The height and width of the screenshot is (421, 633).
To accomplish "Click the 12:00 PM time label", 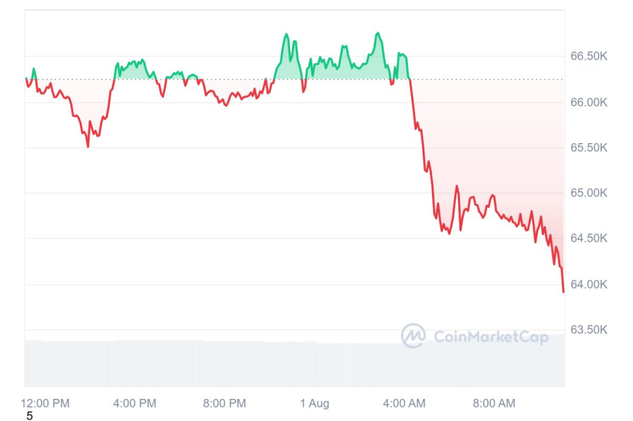I will coord(46,403).
